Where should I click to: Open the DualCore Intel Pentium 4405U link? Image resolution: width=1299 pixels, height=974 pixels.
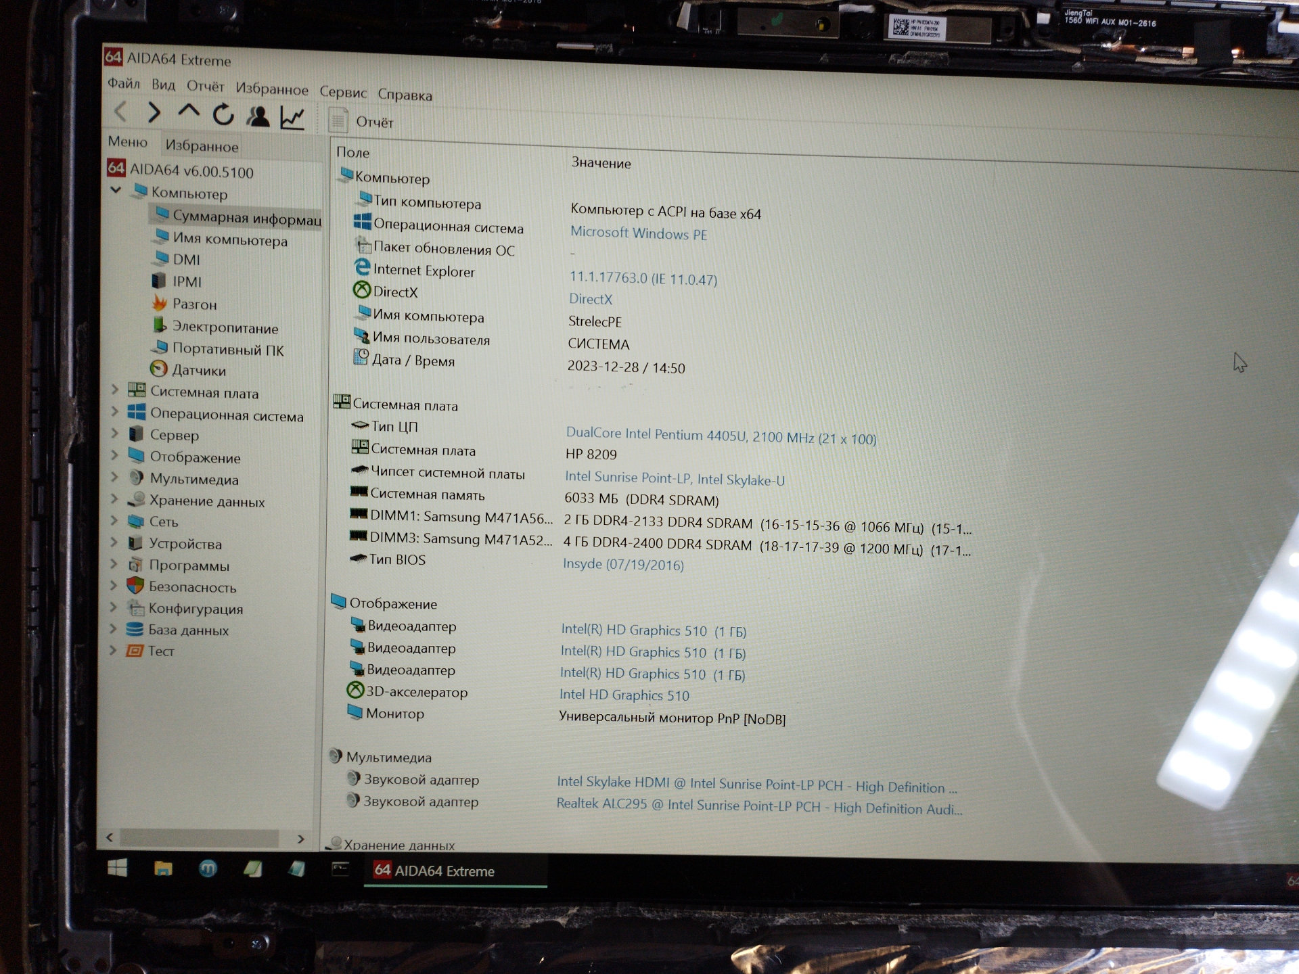point(721,437)
